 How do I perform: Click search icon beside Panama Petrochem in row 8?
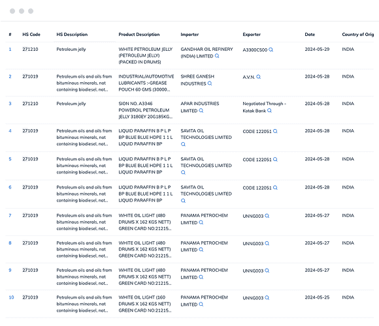click(x=201, y=250)
